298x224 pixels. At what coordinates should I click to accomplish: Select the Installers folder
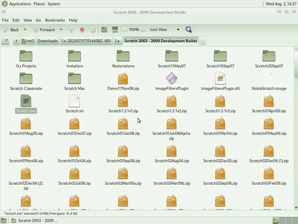74,59
